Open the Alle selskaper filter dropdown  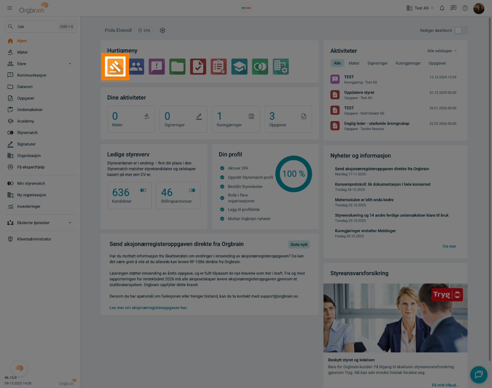coord(442,51)
